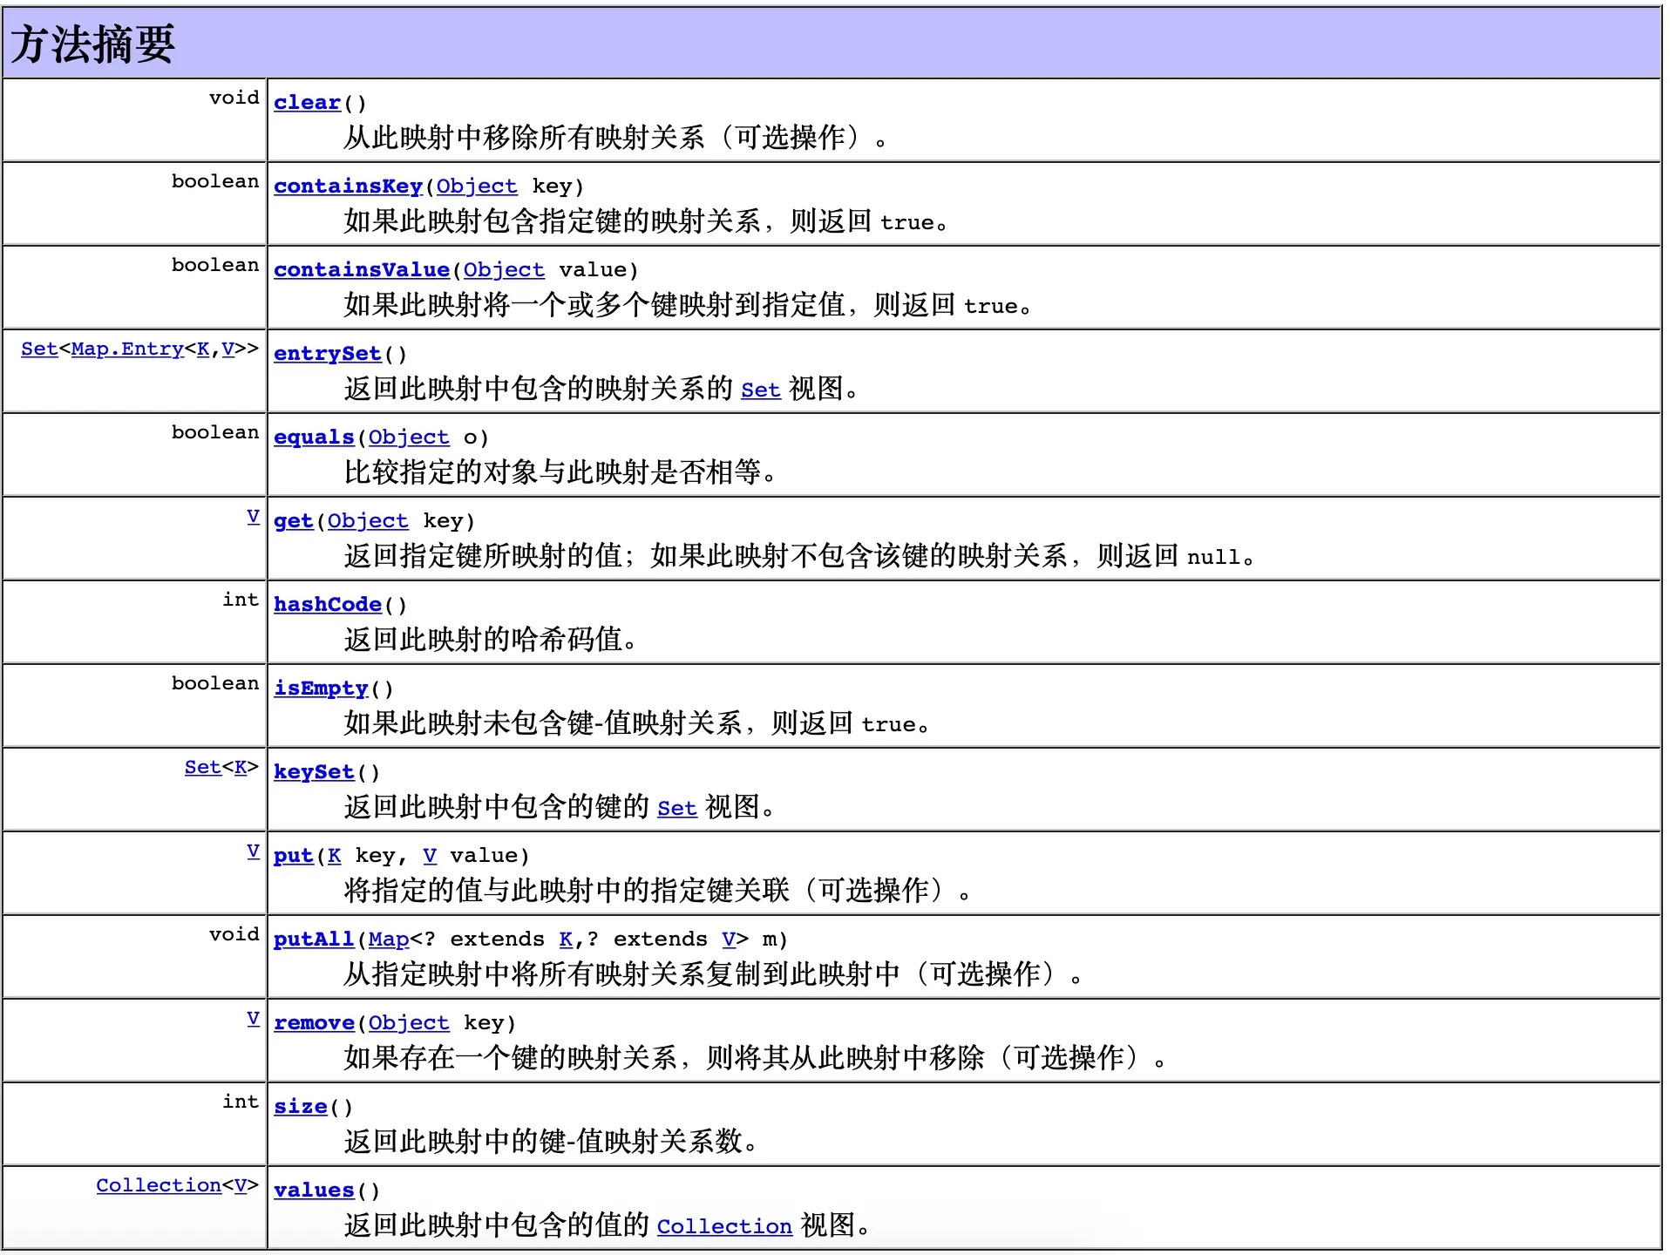
Task: Click V link in entrySet return type
Action: click(x=228, y=349)
